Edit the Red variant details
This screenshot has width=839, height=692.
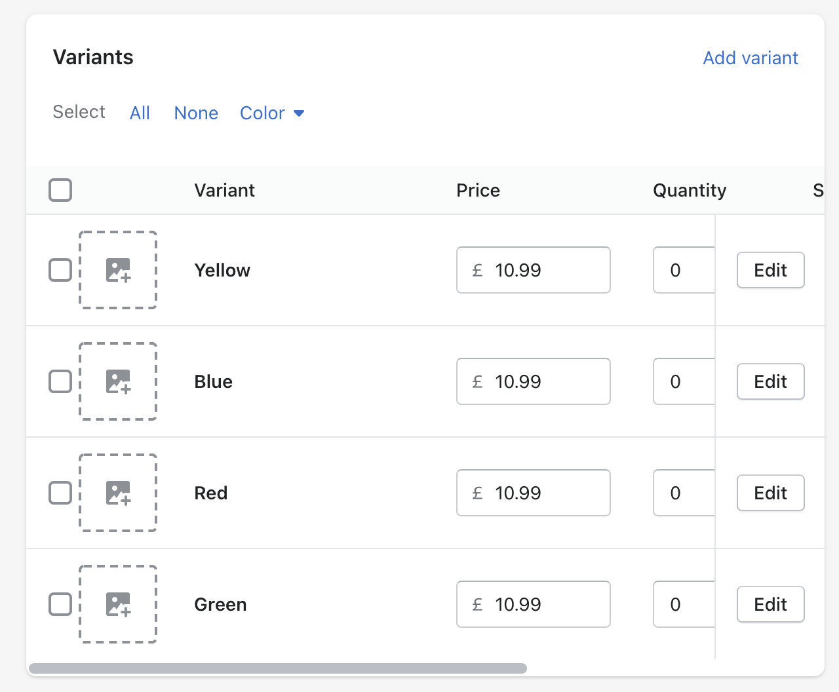(x=770, y=493)
